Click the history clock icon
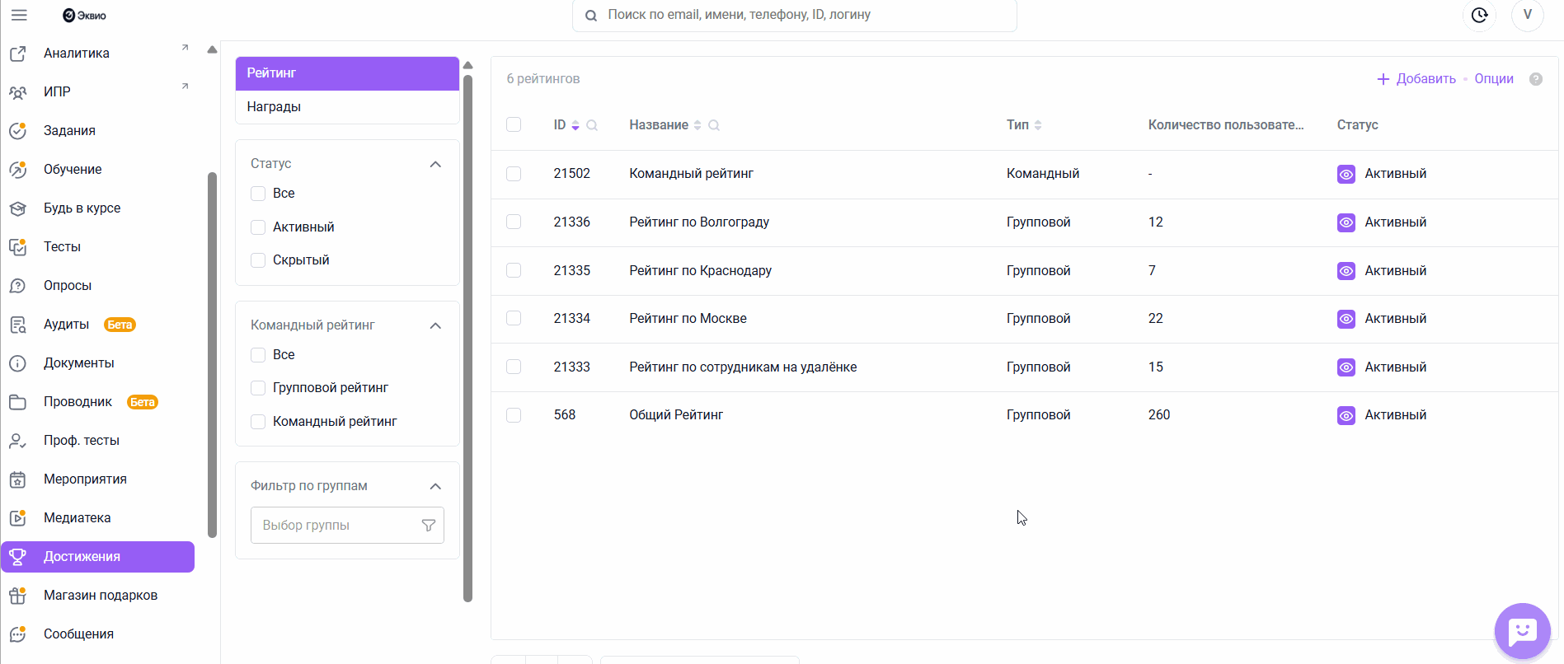 tap(1479, 15)
